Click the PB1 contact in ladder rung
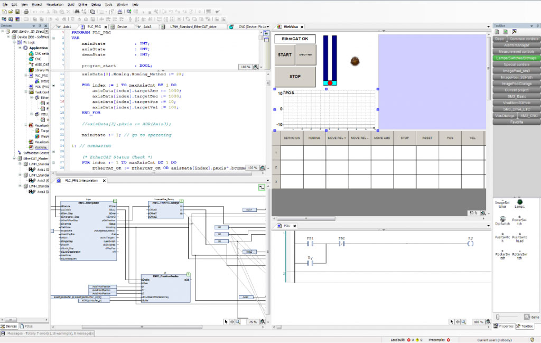This screenshot has height=343, width=541. point(310,243)
